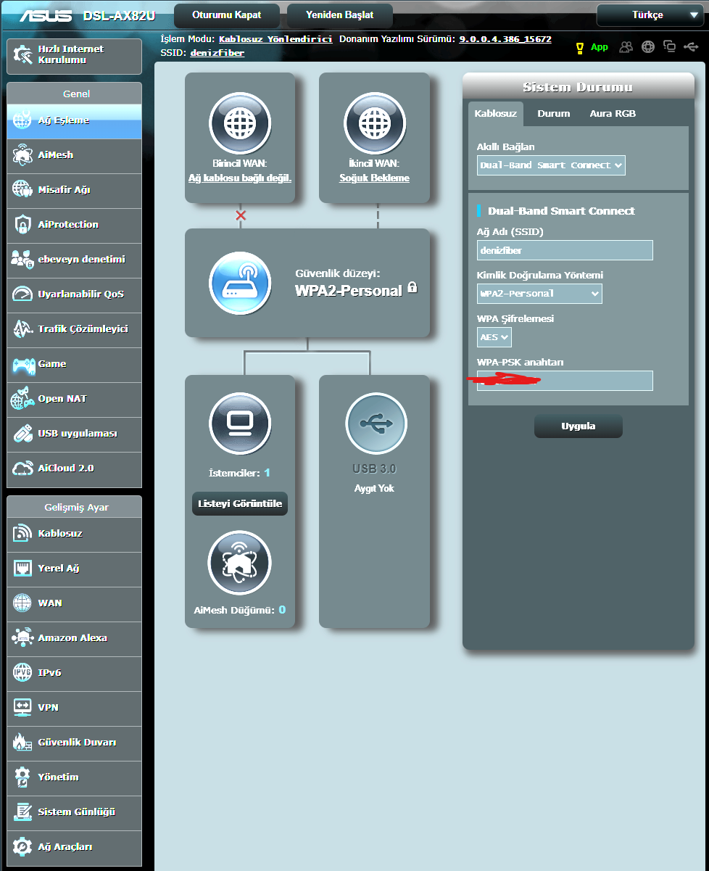Click the Trafik Çözümleyici icon

pyautogui.click(x=22, y=329)
